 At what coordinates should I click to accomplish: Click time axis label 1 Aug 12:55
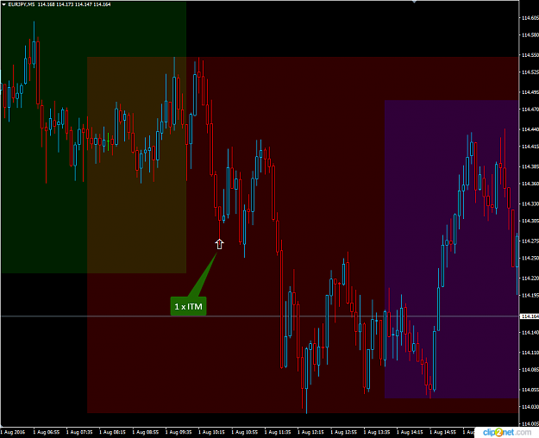(343, 432)
